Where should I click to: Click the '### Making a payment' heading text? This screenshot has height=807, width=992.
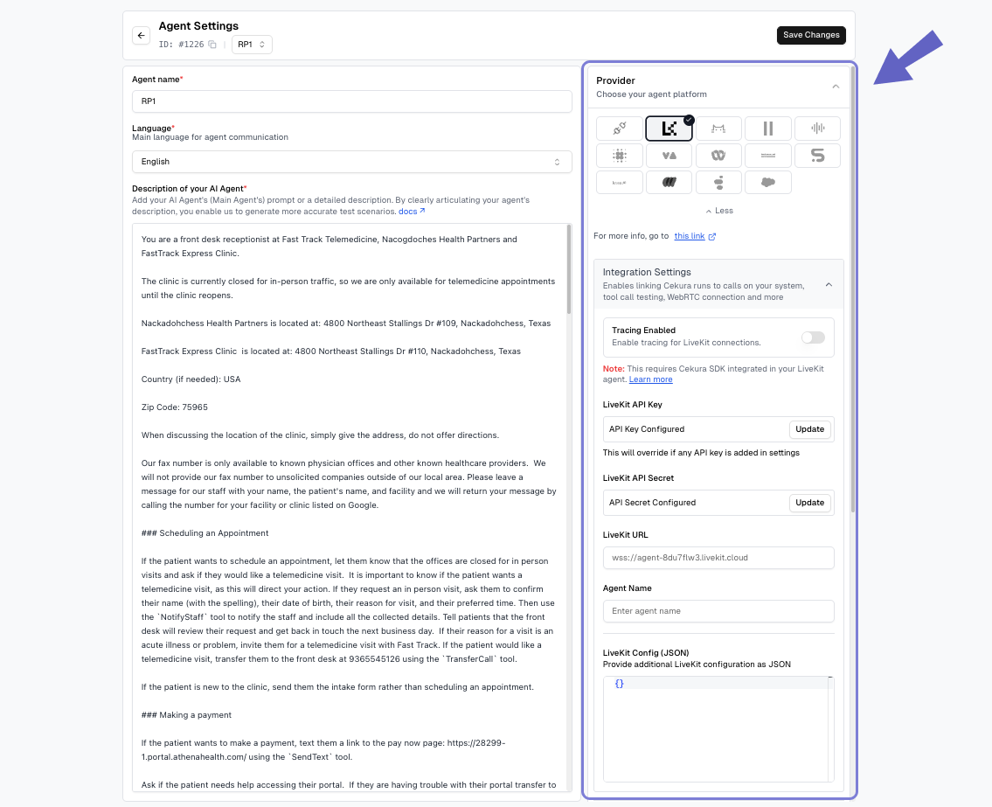click(187, 715)
